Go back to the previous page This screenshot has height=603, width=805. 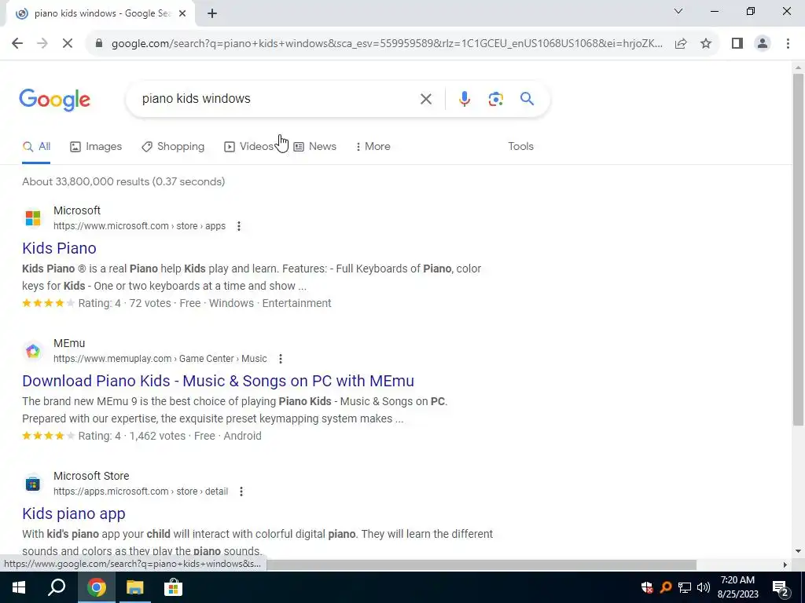17,44
